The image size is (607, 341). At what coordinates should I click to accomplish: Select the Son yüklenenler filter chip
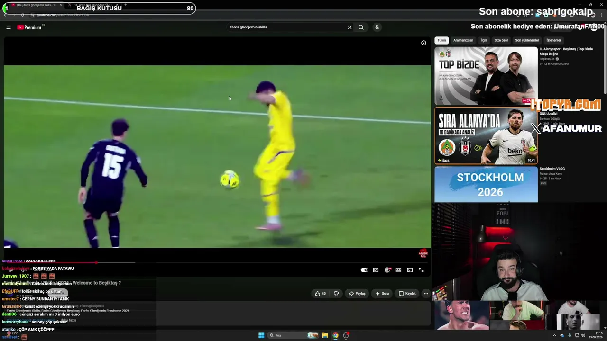tap(527, 40)
